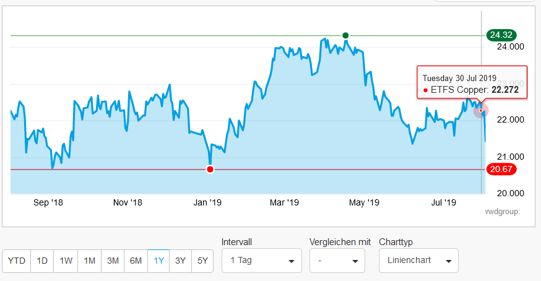
Task: Click the green high-point marker dot
Action: point(345,35)
